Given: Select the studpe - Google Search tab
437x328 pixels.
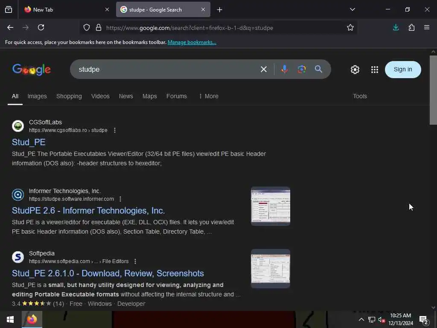Looking at the screenshot, I should tap(163, 9).
